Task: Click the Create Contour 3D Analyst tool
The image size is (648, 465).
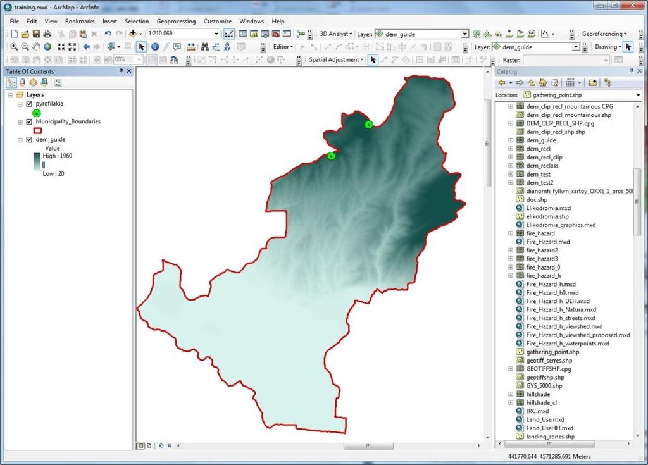Action: pyautogui.click(x=477, y=34)
